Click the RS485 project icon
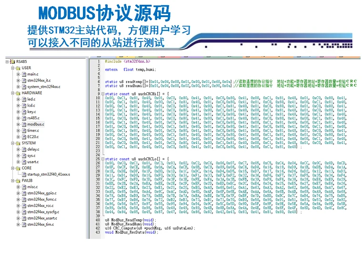The width and height of the screenshot is (362, 253). pyautogui.click(x=12, y=61)
